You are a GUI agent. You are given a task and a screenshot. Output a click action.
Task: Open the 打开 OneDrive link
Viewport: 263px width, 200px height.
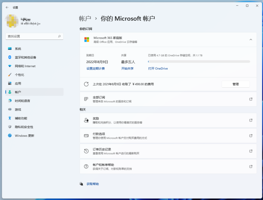pyautogui.click(x=158, y=69)
